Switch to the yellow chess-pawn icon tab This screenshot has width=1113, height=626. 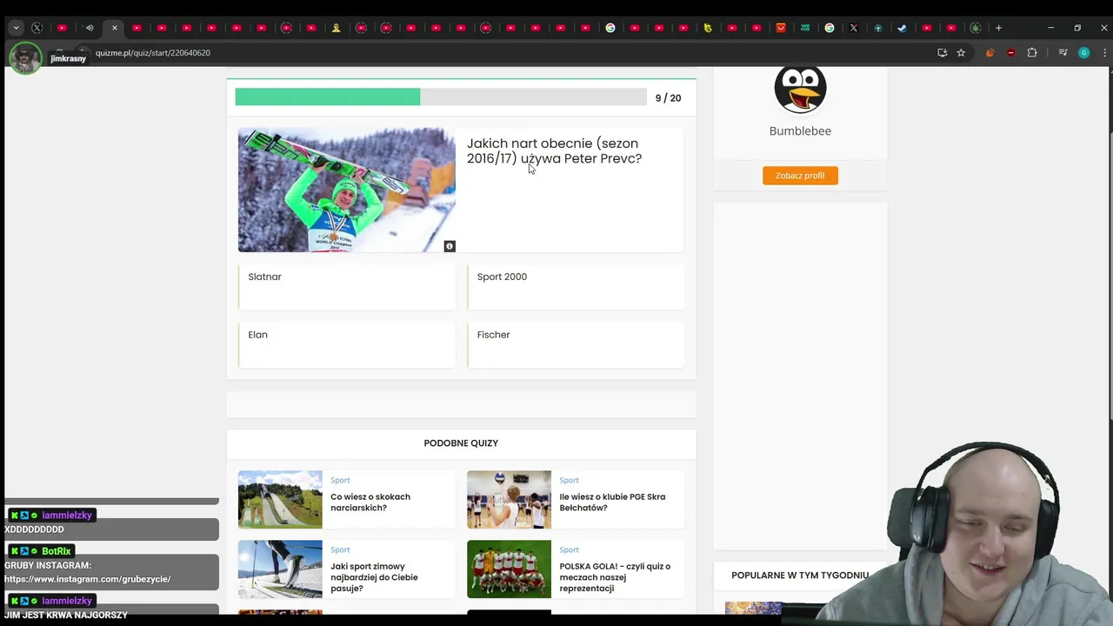337,28
